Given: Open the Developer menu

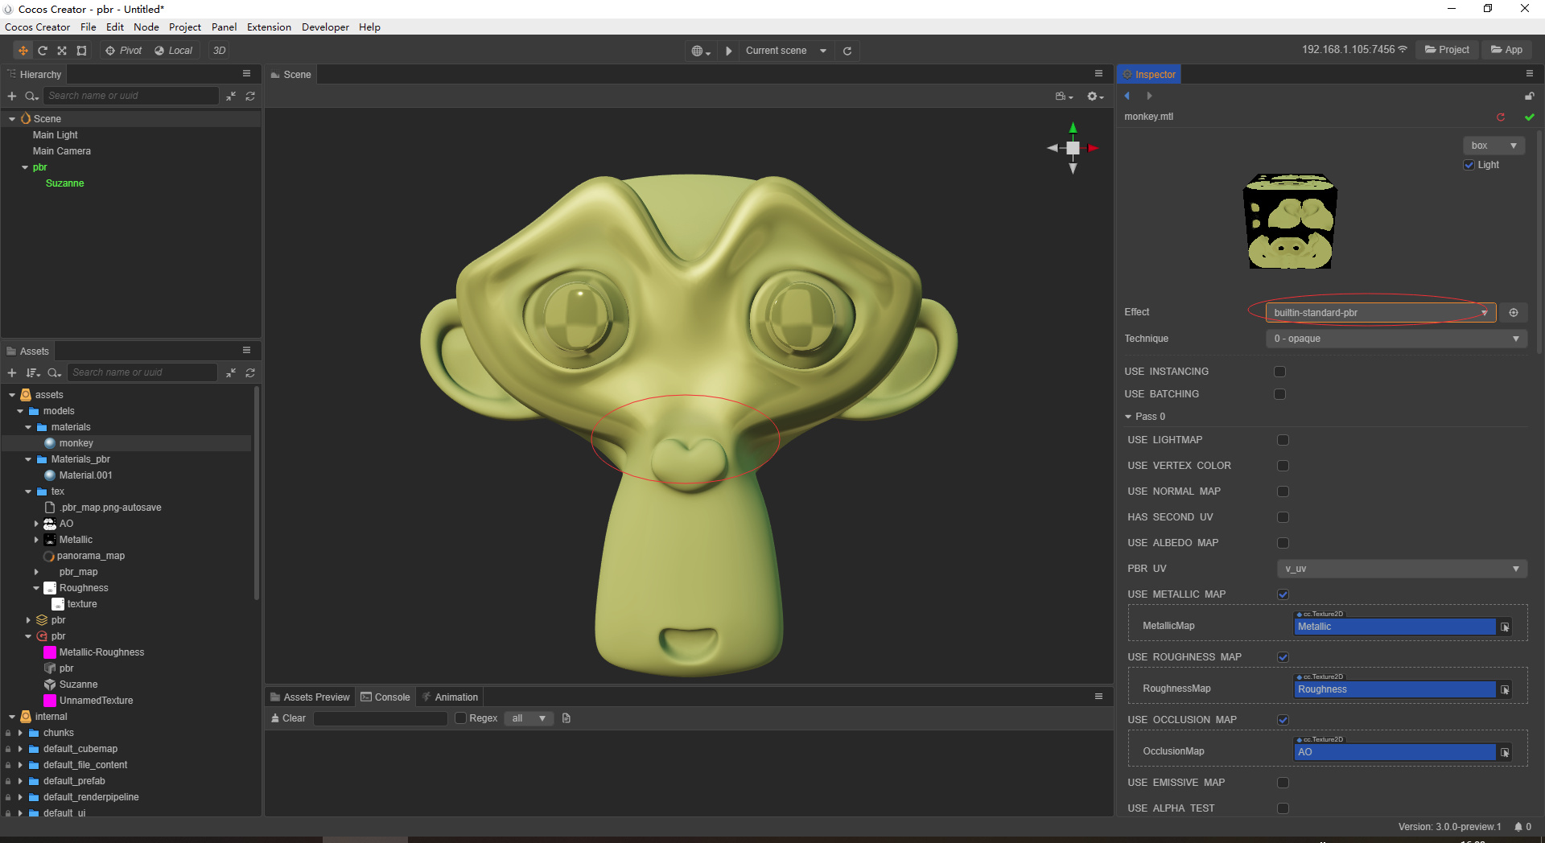Looking at the screenshot, I should (325, 27).
